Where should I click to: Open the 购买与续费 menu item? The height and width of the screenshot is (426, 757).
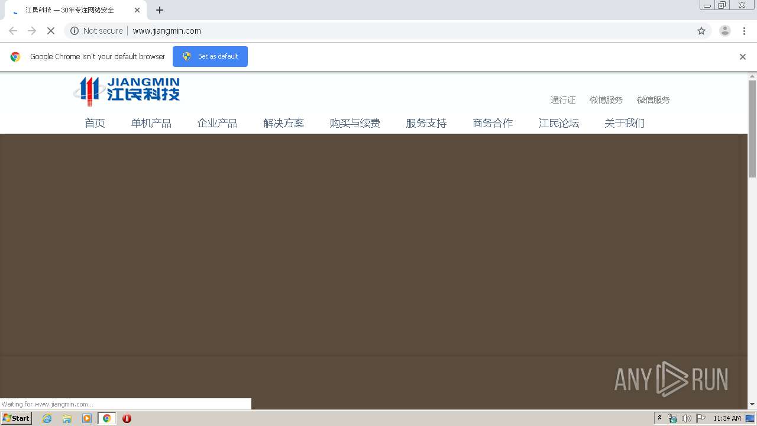[x=355, y=123]
